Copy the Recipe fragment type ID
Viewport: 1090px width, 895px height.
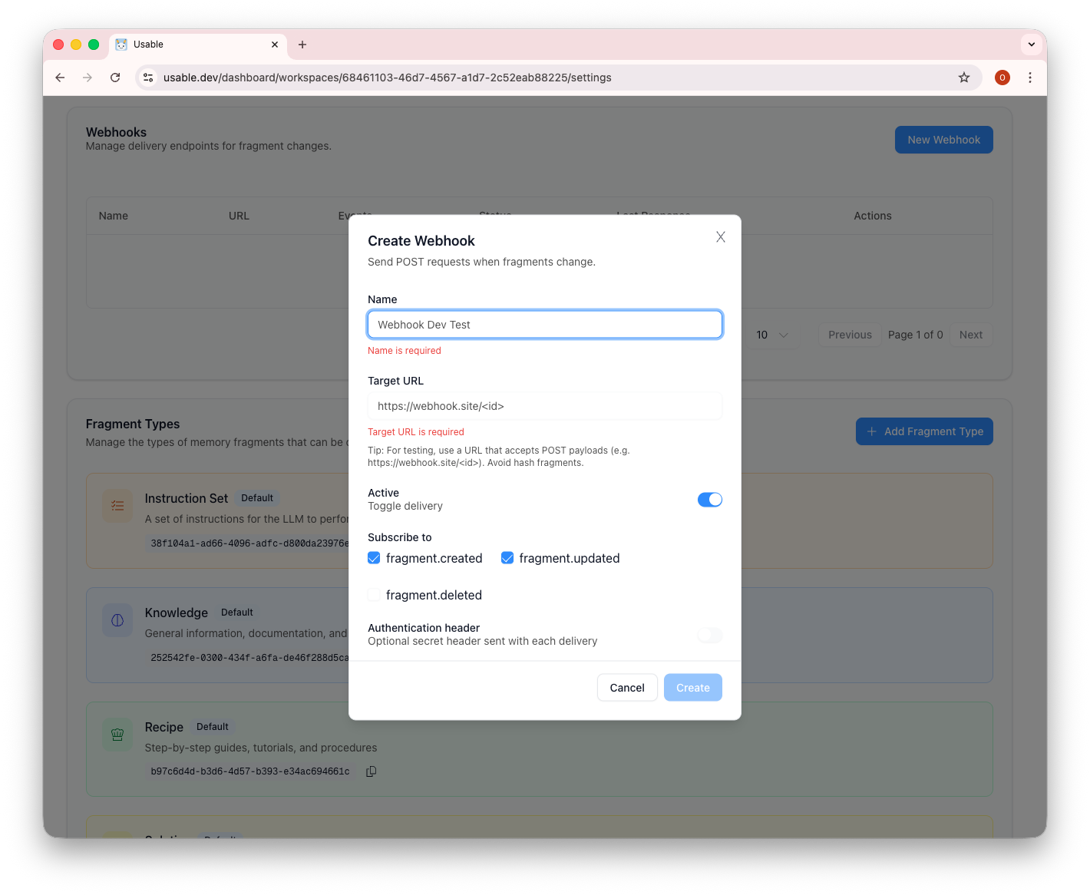tap(371, 771)
